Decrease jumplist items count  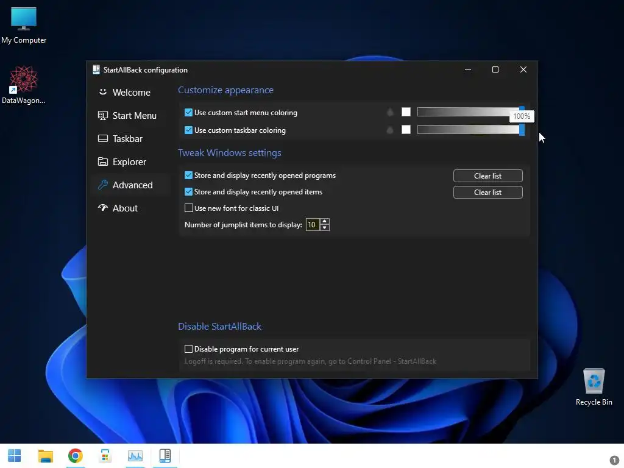point(325,228)
